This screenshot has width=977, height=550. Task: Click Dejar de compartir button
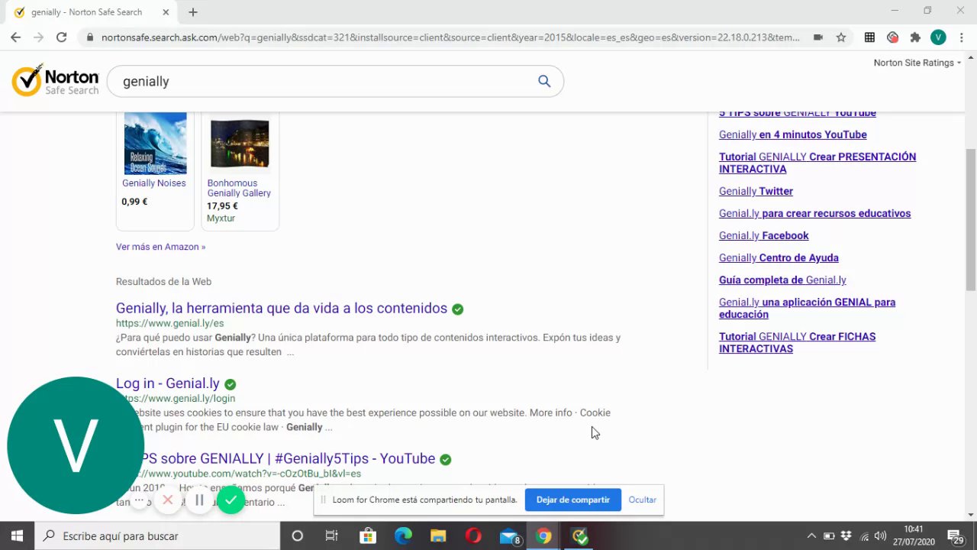(572, 500)
